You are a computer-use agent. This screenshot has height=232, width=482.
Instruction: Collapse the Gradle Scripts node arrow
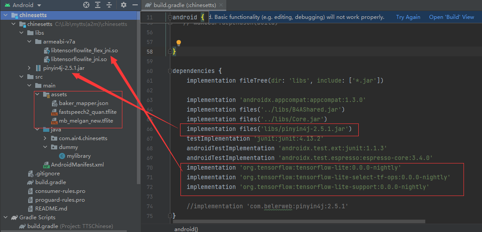[6, 217]
